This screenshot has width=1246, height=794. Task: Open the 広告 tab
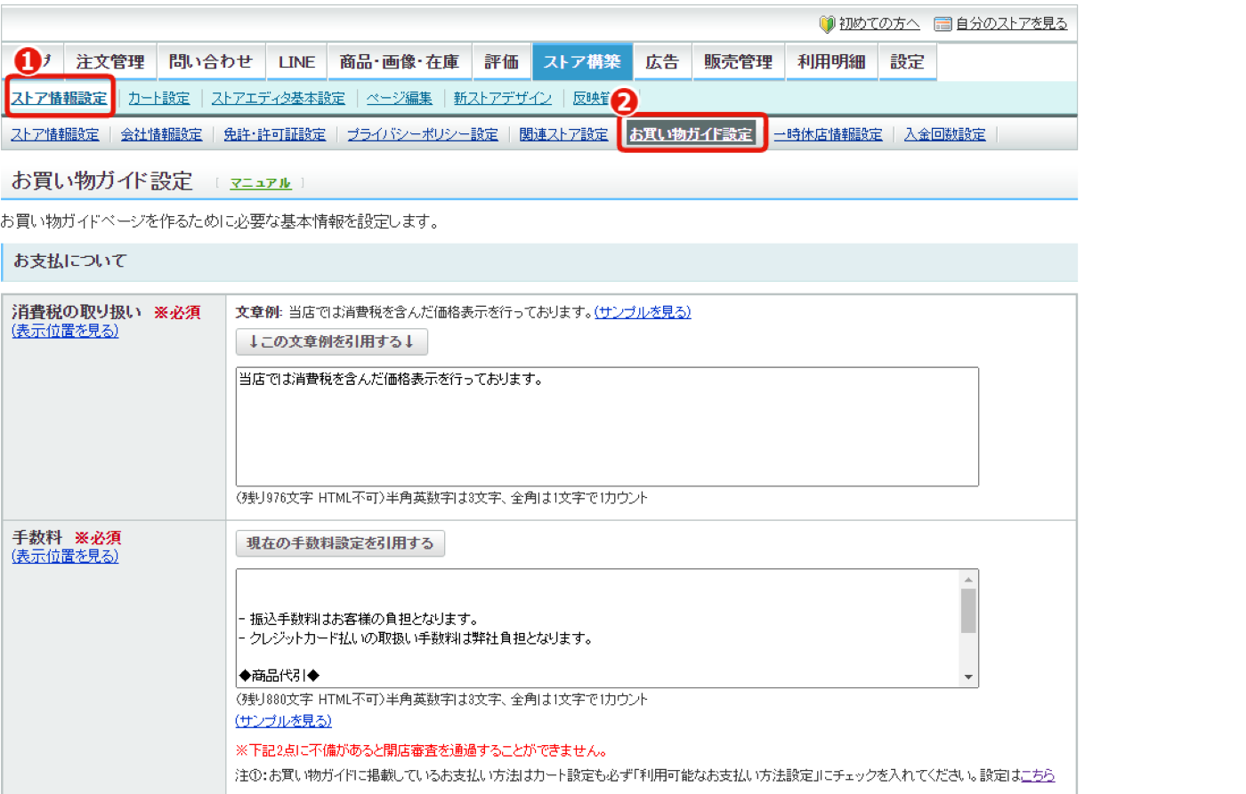click(662, 62)
